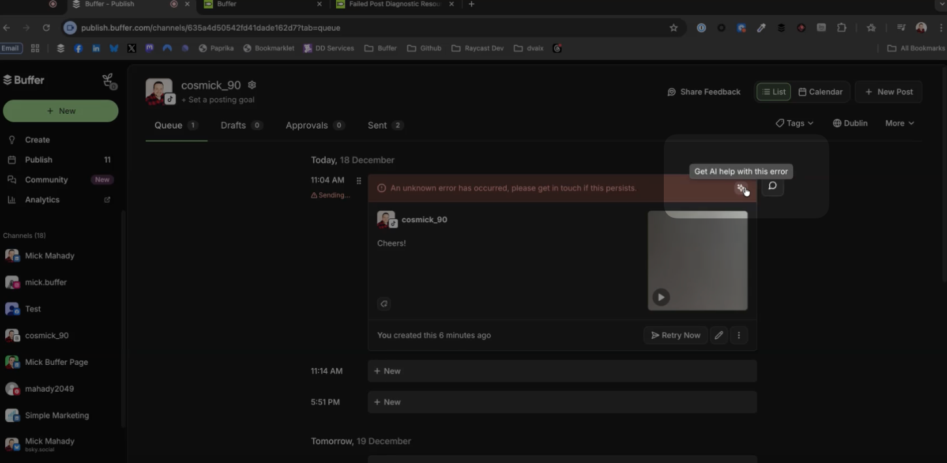Open Dublin timezone selector

[850, 123]
